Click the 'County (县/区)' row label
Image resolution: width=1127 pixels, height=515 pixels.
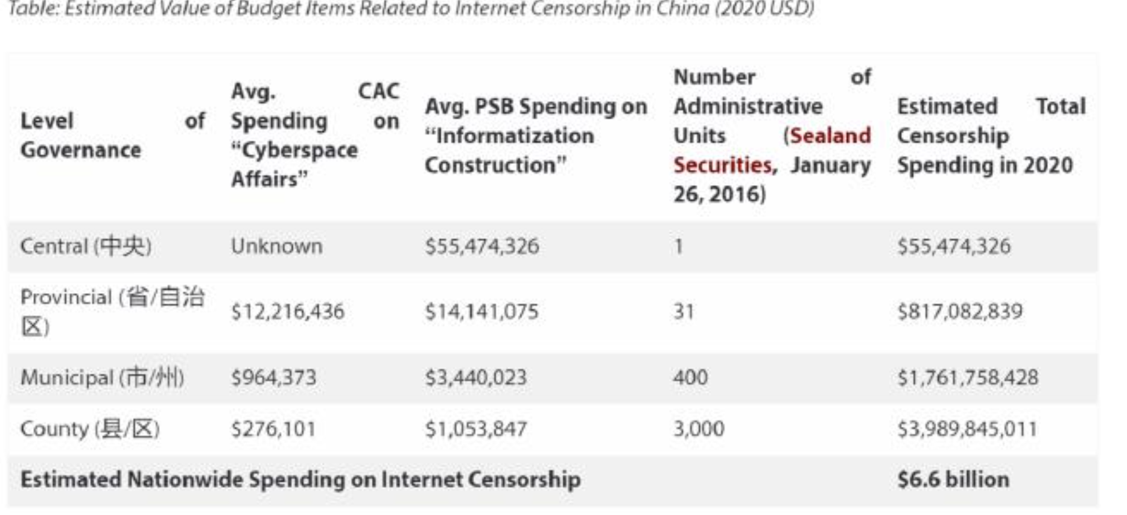click(x=90, y=429)
